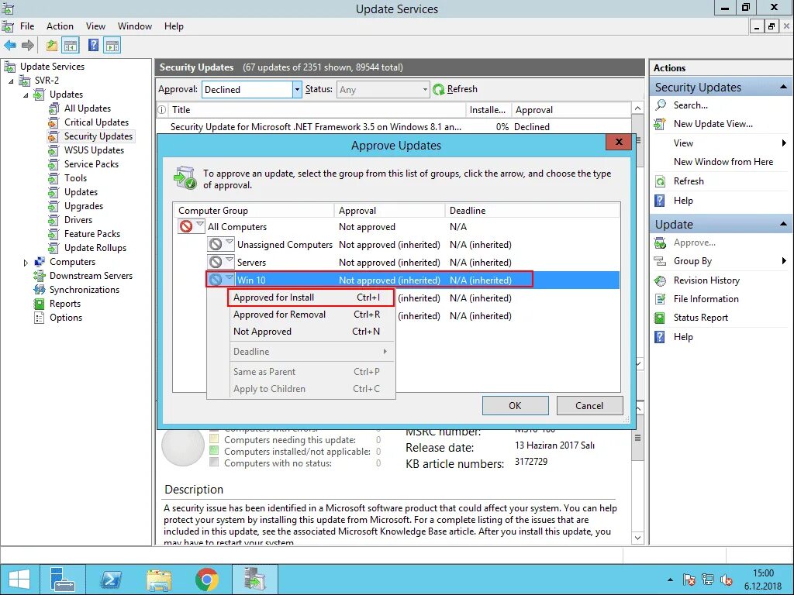Image resolution: width=794 pixels, height=595 pixels.
Task: Open the Action menu
Action: coord(60,26)
